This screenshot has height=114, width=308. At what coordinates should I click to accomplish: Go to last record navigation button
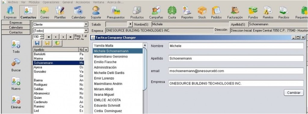(70, 37)
